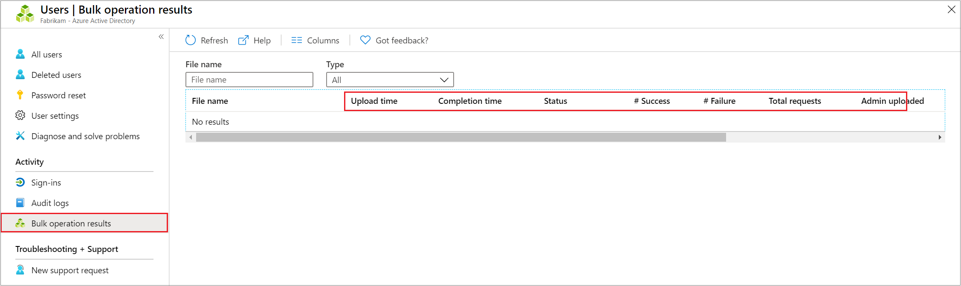Click the horizontal scrollbar right arrow
This screenshot has height=286, width=961.
coord(940,137)
